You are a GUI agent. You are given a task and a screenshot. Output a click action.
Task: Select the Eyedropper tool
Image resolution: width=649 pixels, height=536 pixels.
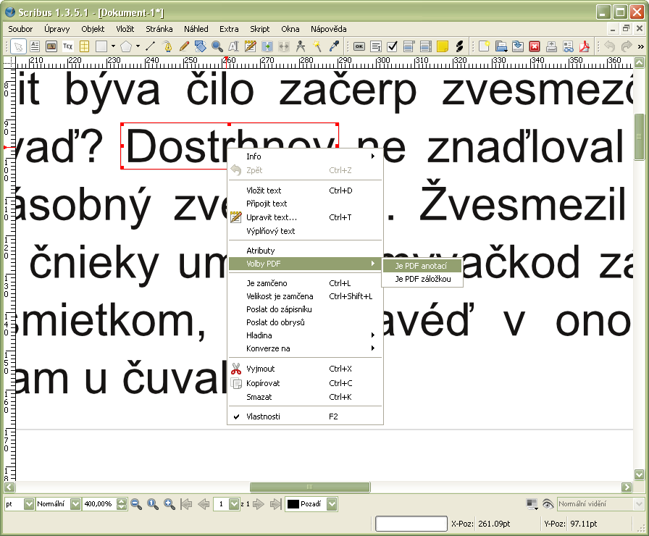334,46
